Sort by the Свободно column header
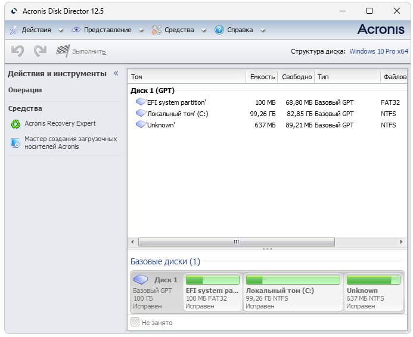 coord(296,77)
